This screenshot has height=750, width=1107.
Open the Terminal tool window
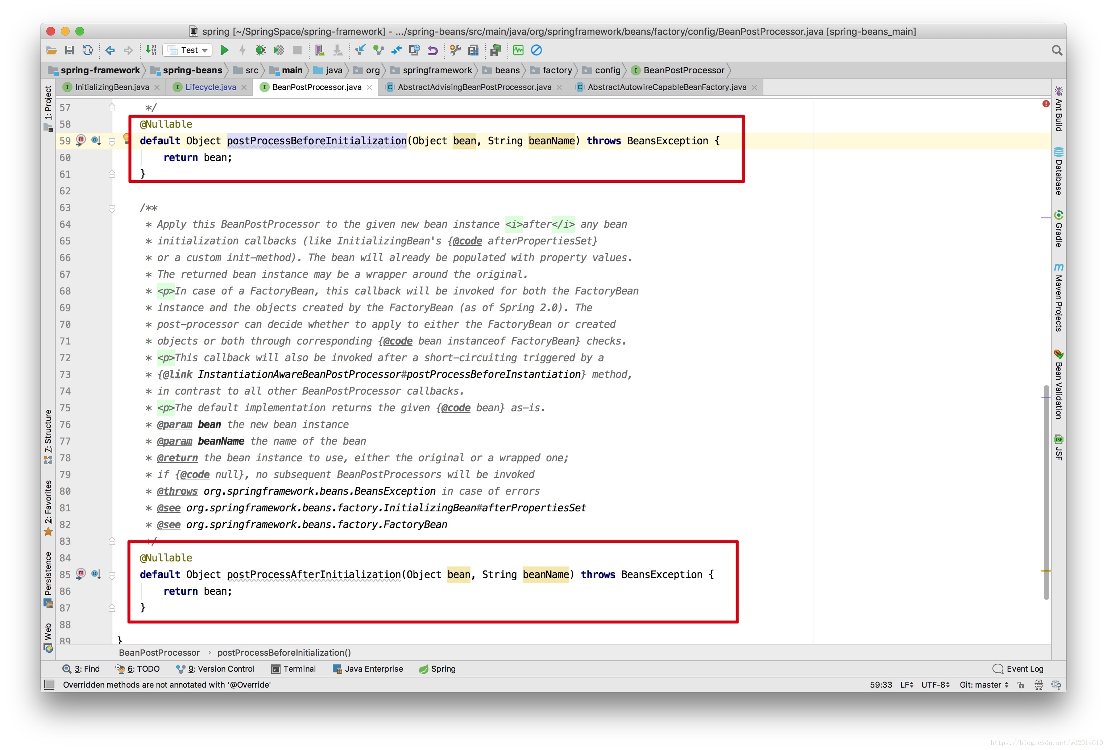click(x=293, y=668)
